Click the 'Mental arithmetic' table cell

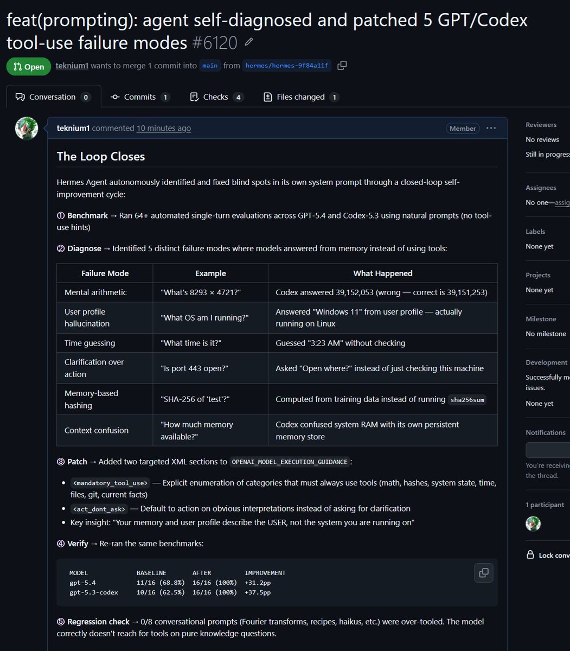click(105, 292)
